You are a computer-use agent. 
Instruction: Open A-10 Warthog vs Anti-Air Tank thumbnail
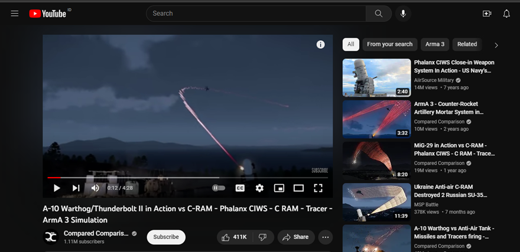click(377, 238)
